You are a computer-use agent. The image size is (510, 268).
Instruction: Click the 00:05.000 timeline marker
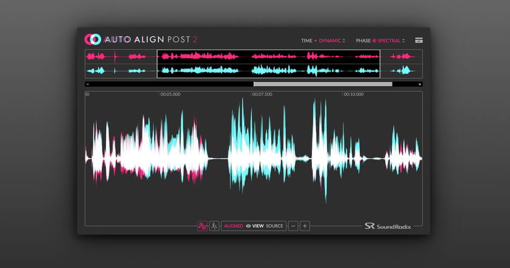click(x=170, y=94)
